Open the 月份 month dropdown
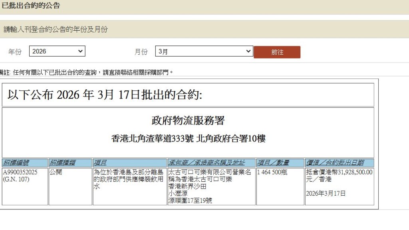The image size is (409, 230). [x=204, y=51]
